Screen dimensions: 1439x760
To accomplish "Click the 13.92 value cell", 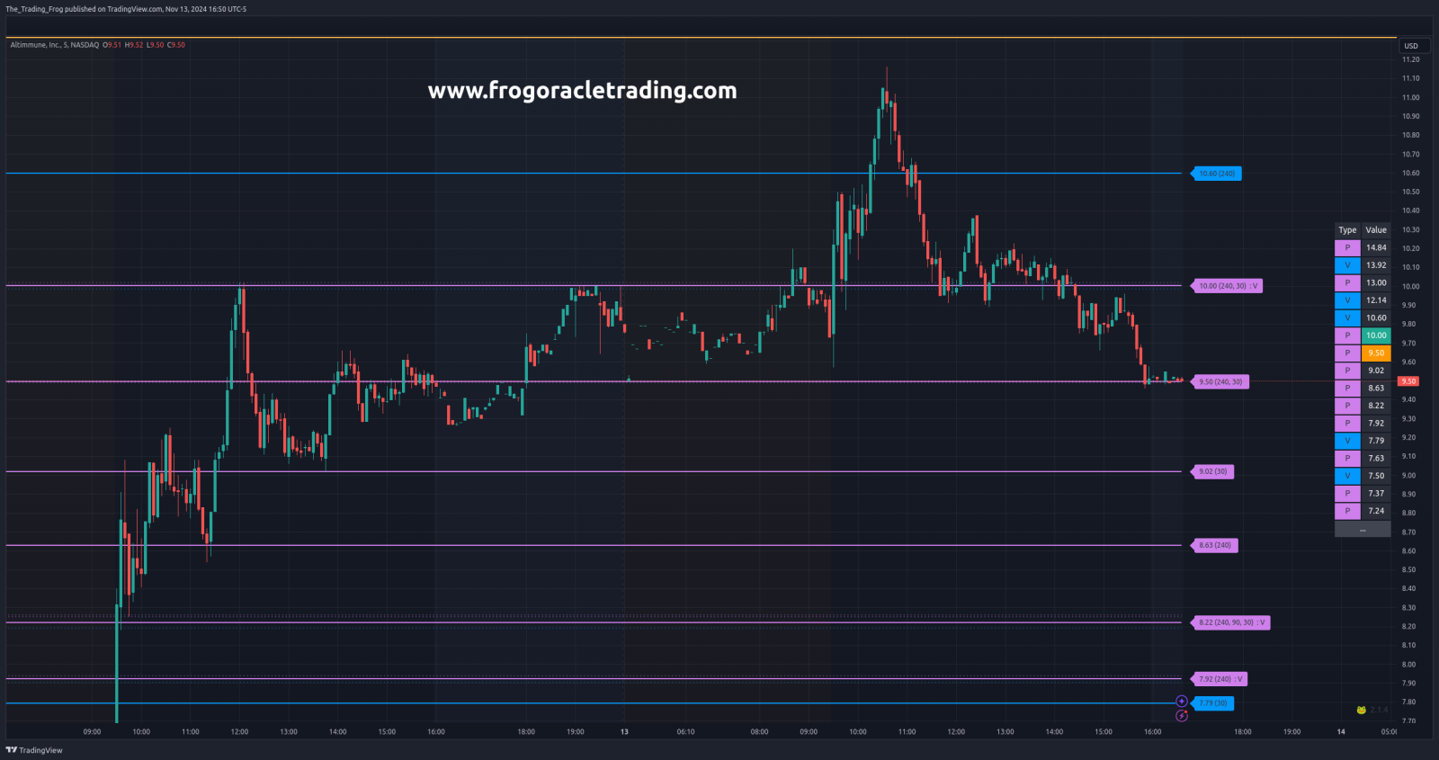I will (x=1376, y=265).
